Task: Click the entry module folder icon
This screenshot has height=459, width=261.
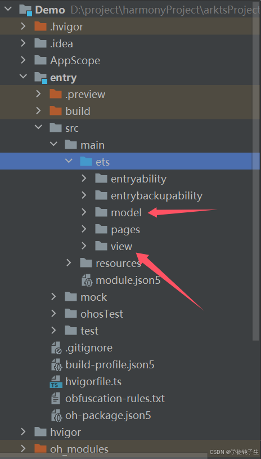Action: (x=40, y=78)
